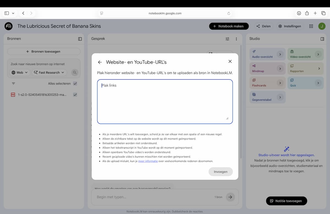
Task: Send message with arrow button
Action: tap(230, 197)
